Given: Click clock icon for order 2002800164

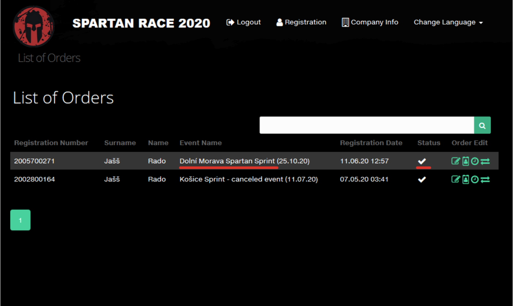Looking at the screenshot, I should click(x=475, y=179).
